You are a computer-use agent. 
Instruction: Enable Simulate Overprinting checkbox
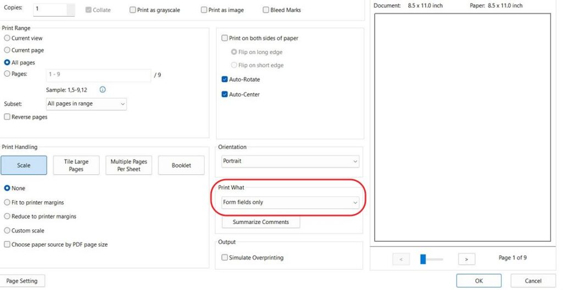[224, 258]
